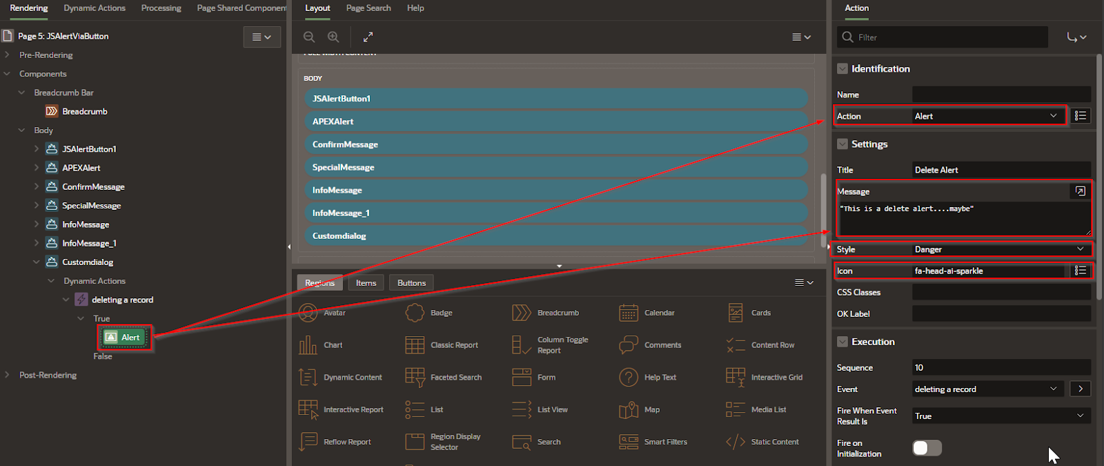
Task: Collapse the Identification section checkbox
Action: 842,68
